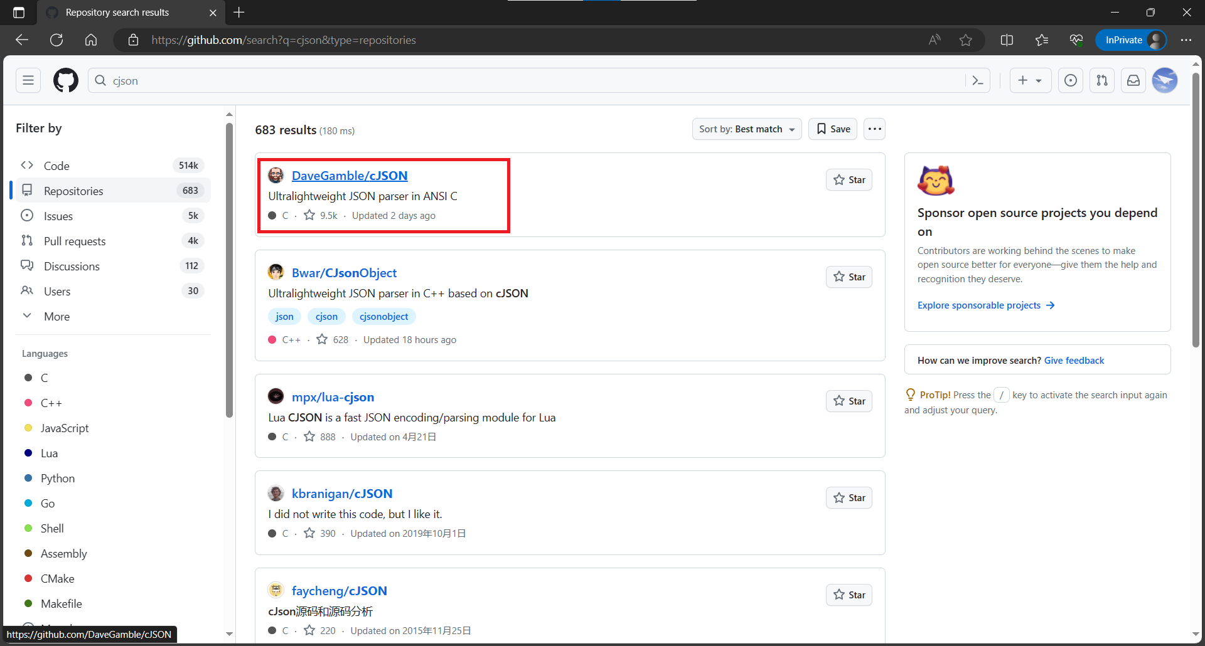
Task: Click Explore sponsorable projects link
Action: pyautogui.click(x=986, y=305)
